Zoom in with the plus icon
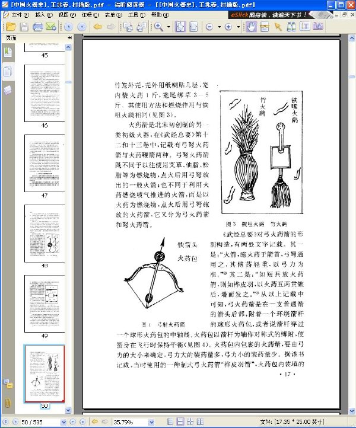This screenshot has width=356, height=428. tap(228, 27)
